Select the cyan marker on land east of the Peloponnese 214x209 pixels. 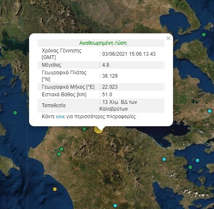tap(164, 159)
